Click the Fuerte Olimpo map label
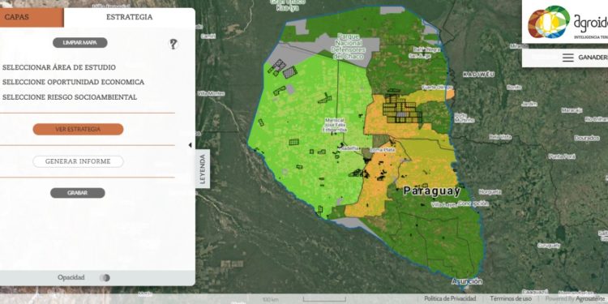 point(437,88)
